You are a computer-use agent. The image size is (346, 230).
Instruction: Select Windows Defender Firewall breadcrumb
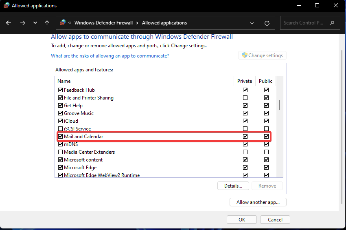coord(104,23)
